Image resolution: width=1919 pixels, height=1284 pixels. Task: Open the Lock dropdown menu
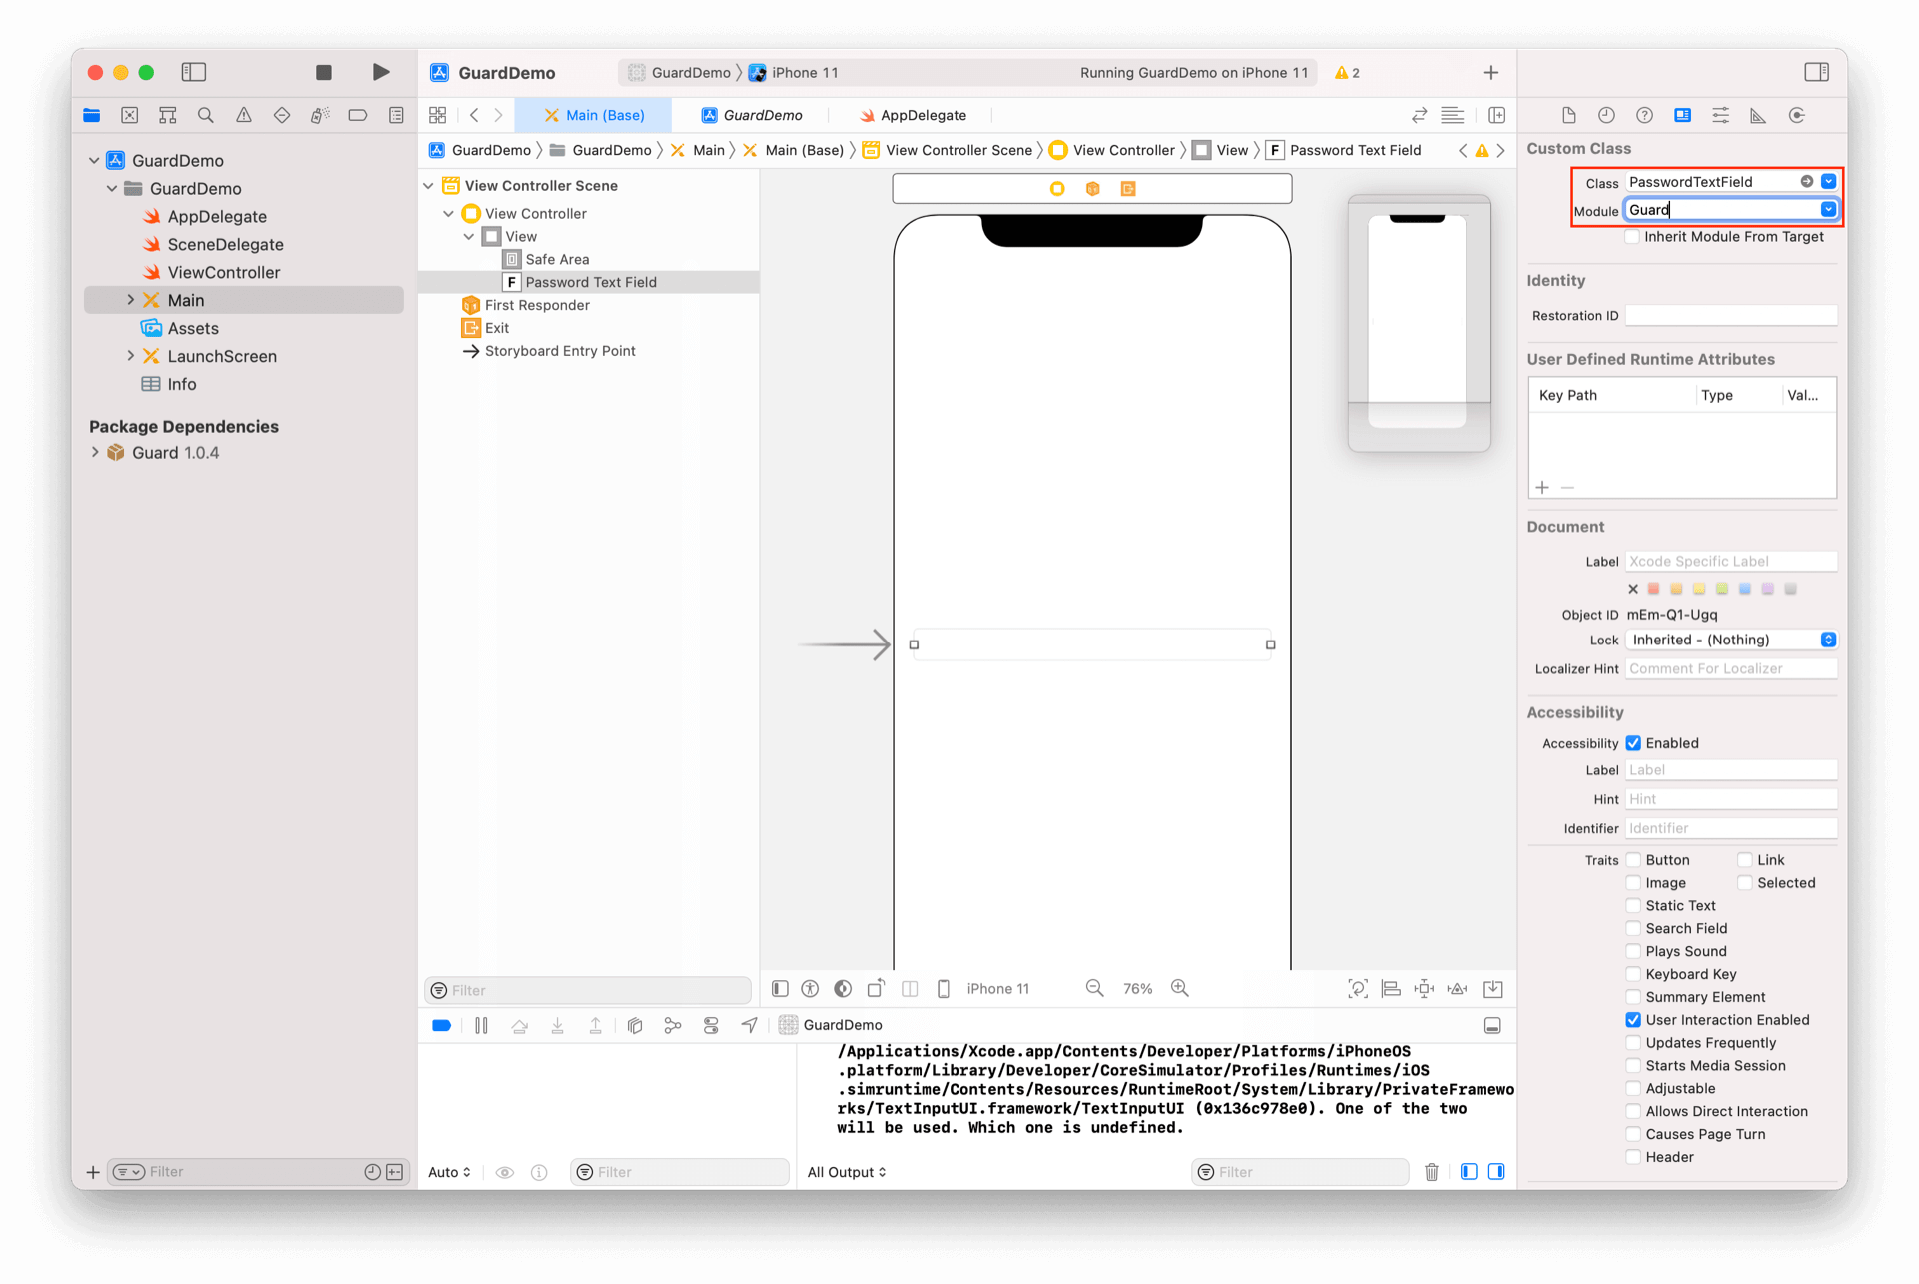pos(1731,640)
